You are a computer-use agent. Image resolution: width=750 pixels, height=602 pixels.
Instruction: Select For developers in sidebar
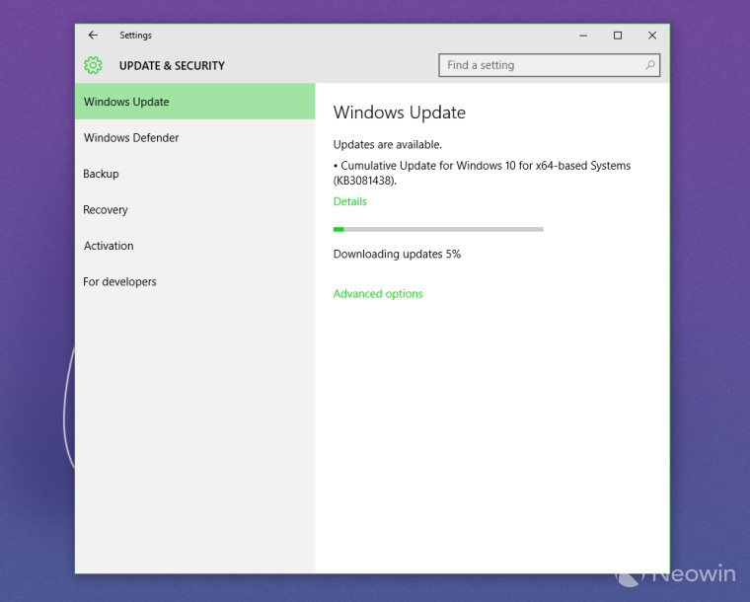[195, 281]
